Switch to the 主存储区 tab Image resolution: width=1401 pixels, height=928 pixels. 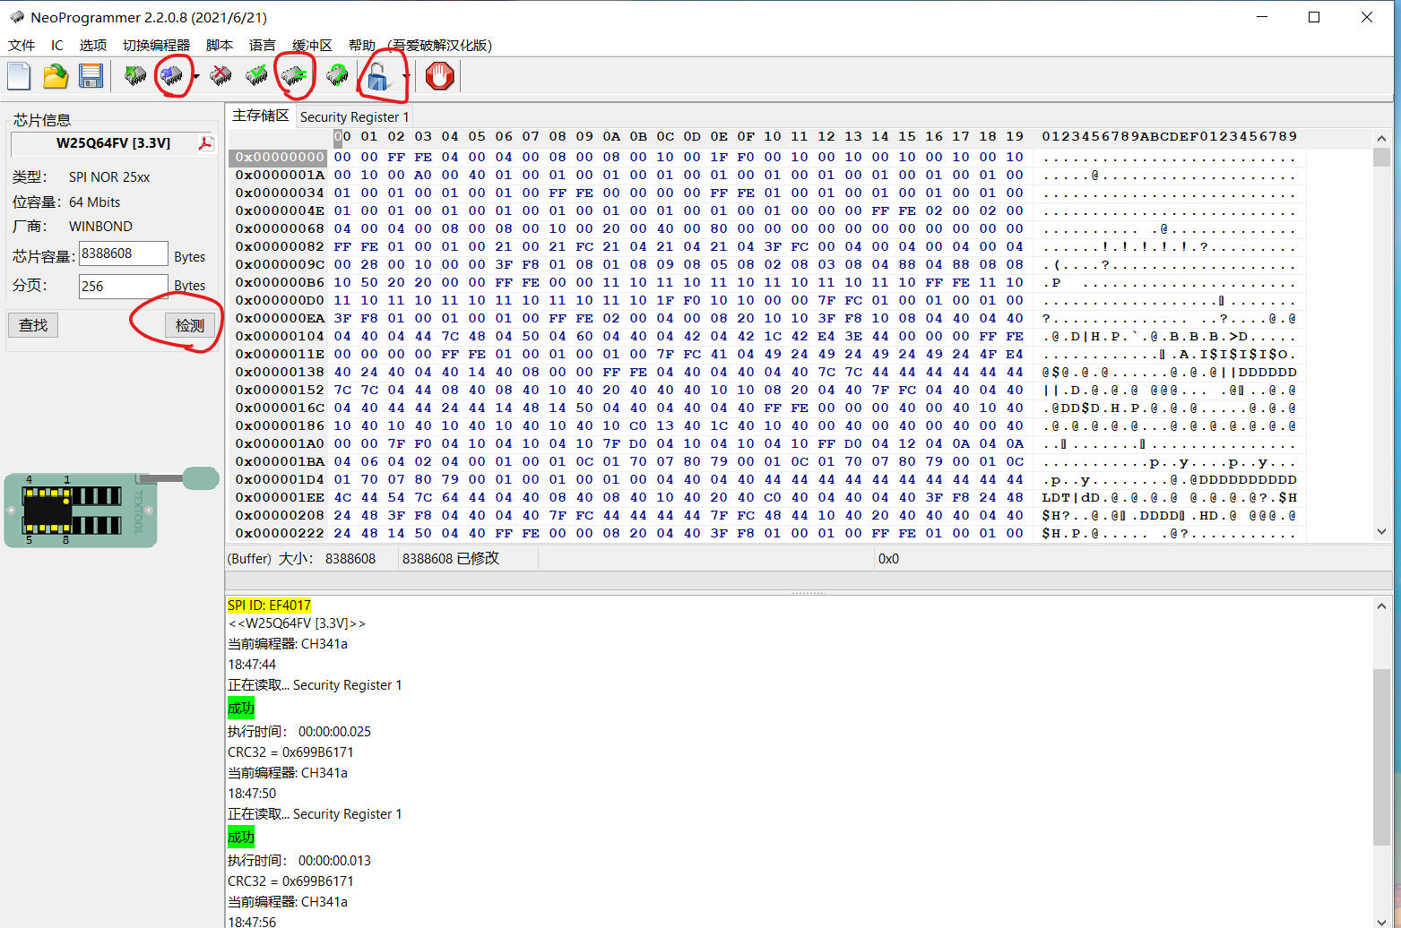(260, 116)
